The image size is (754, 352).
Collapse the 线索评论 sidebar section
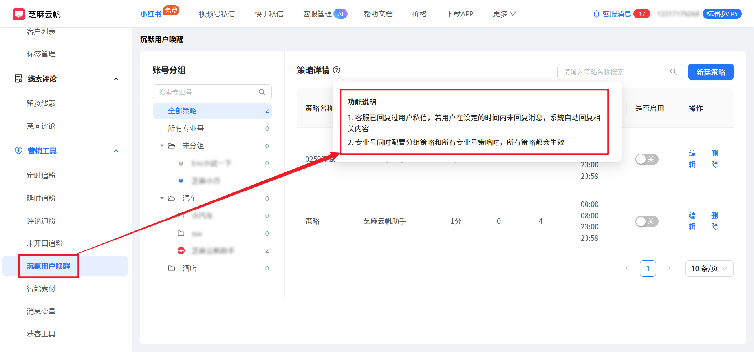pos(116,79)
